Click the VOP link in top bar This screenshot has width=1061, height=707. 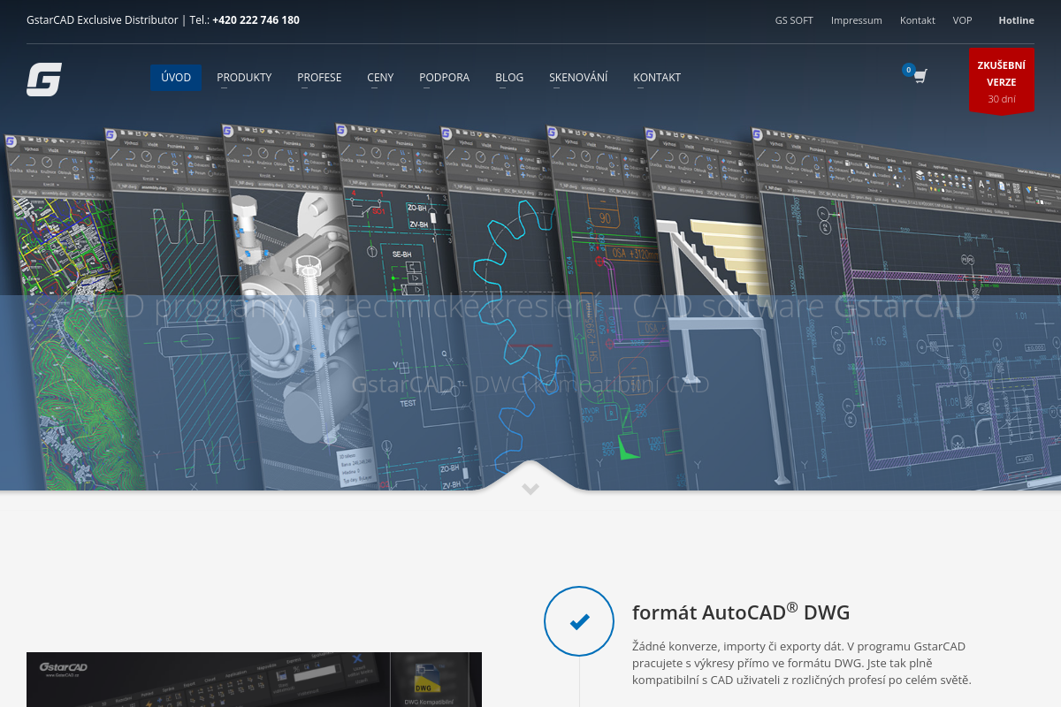pos(962,20)
